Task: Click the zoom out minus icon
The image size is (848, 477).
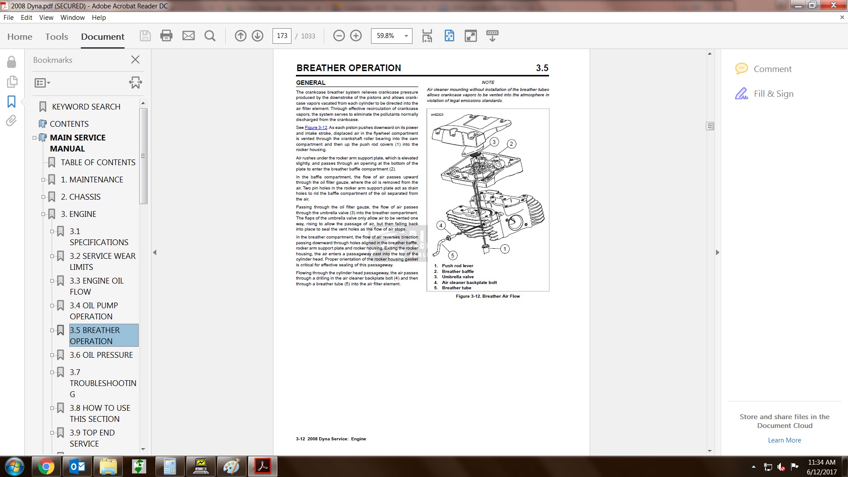Action: pos(339,36)
